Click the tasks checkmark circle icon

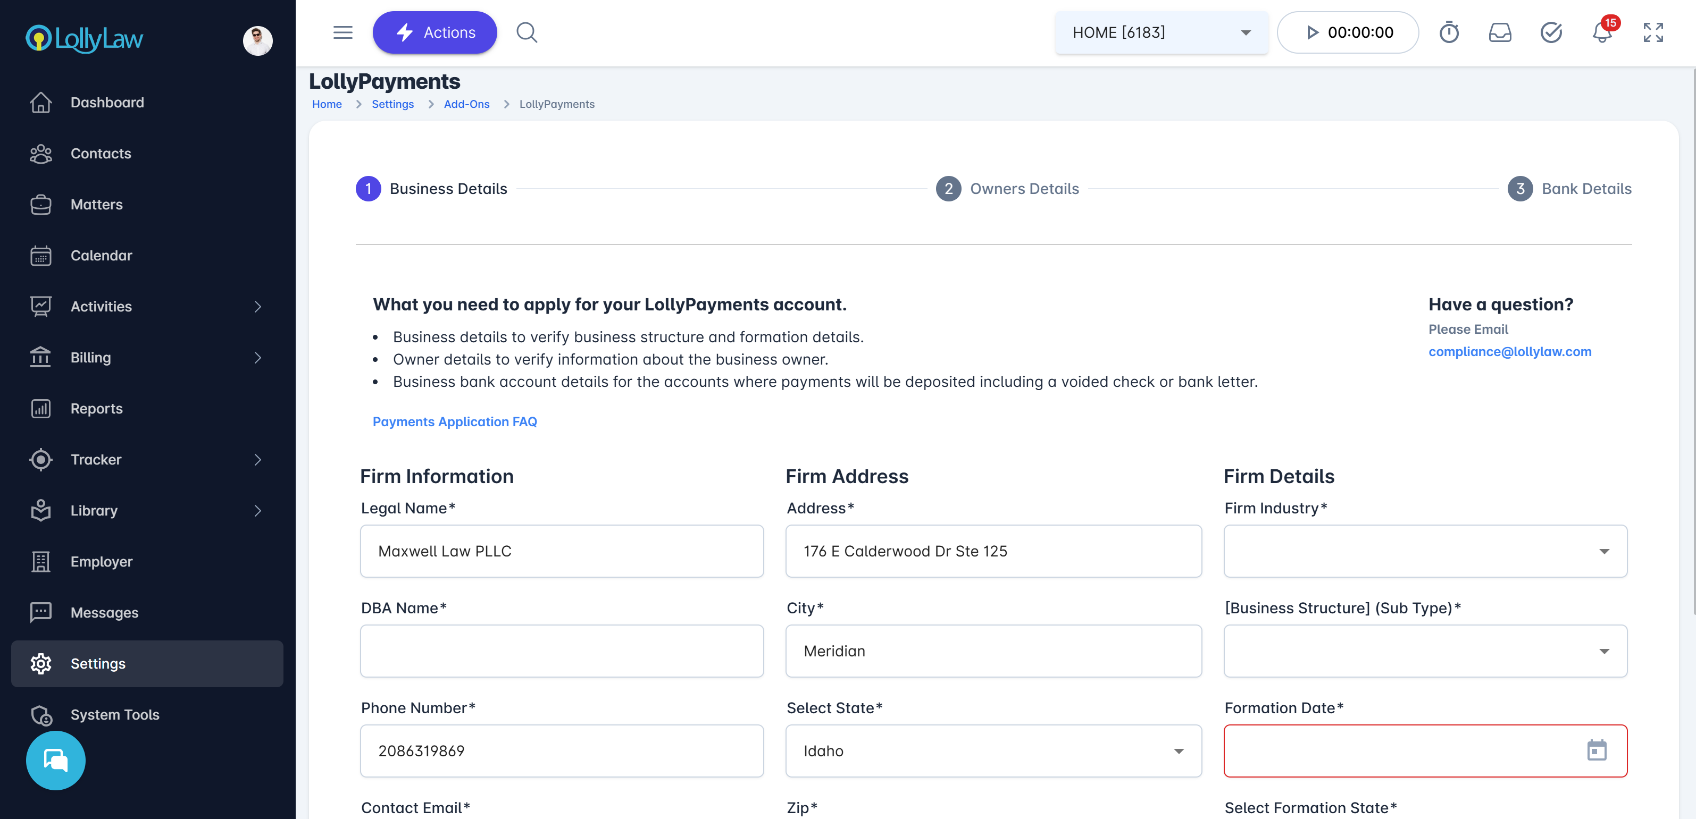[x=1550, y=32]
